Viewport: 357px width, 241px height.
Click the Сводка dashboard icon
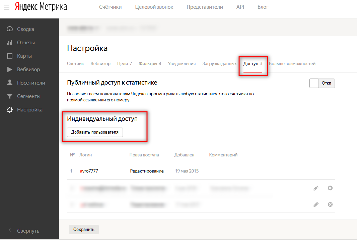(x=10, y=29)
